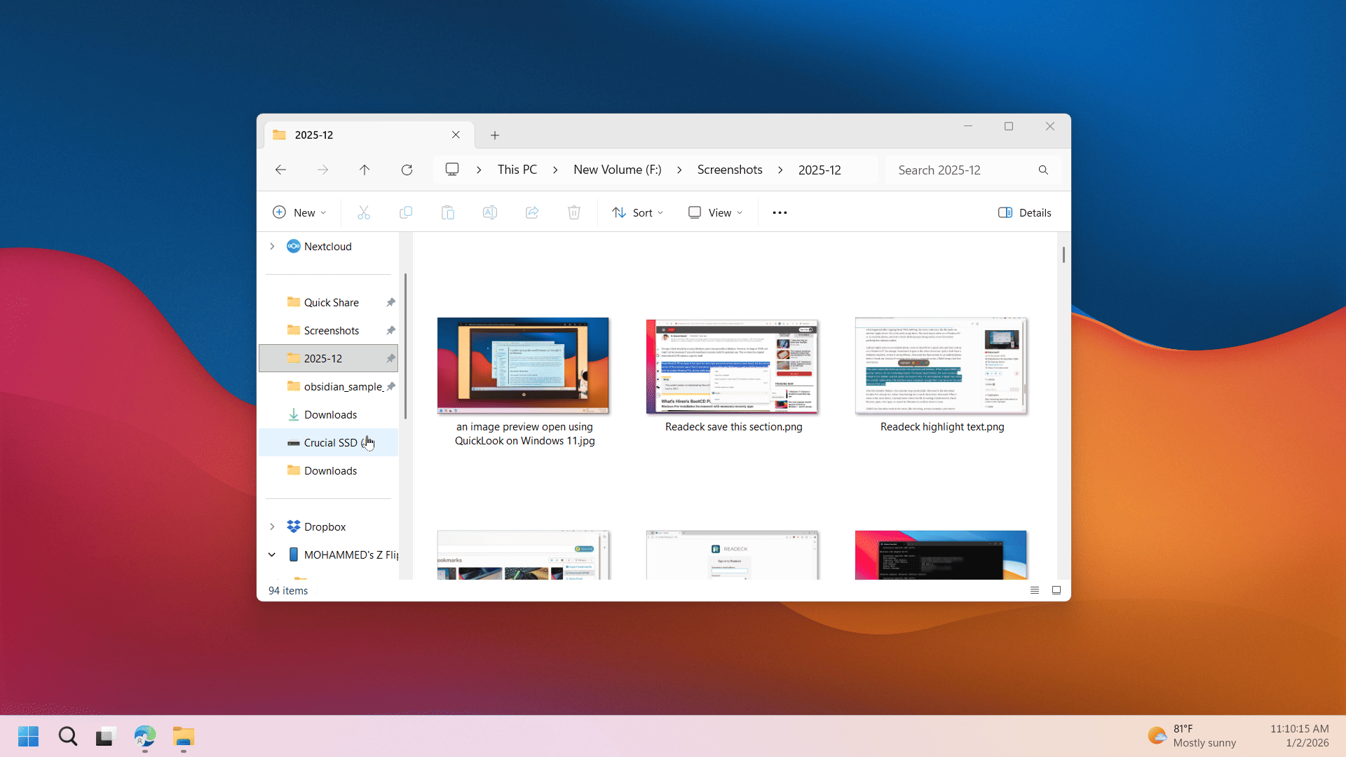Click the Copy icon
The height and width of the screenshot is (757, 1346).
click(x=406, y=212)
